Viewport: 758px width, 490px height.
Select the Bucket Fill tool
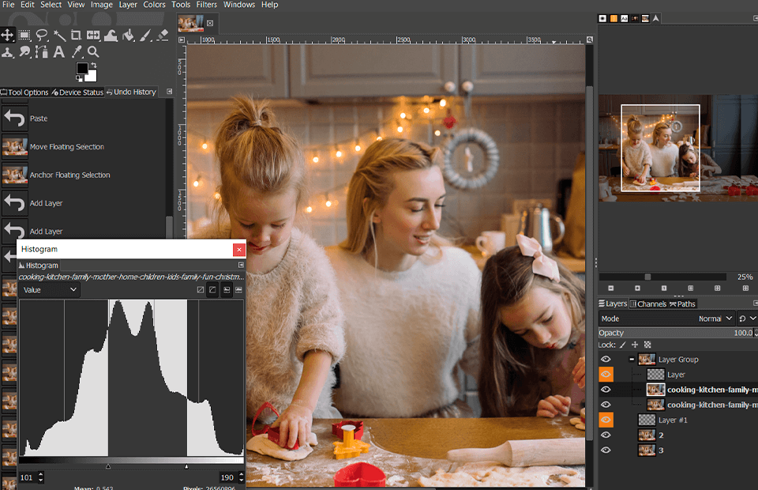[x=128, y=35]
